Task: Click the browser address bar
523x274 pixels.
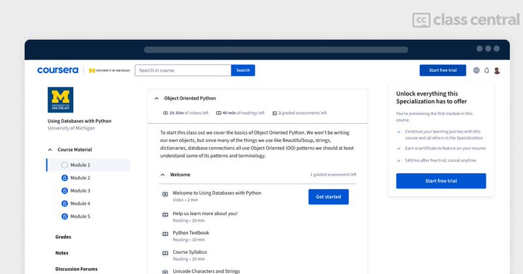Action: coord(276,50)
